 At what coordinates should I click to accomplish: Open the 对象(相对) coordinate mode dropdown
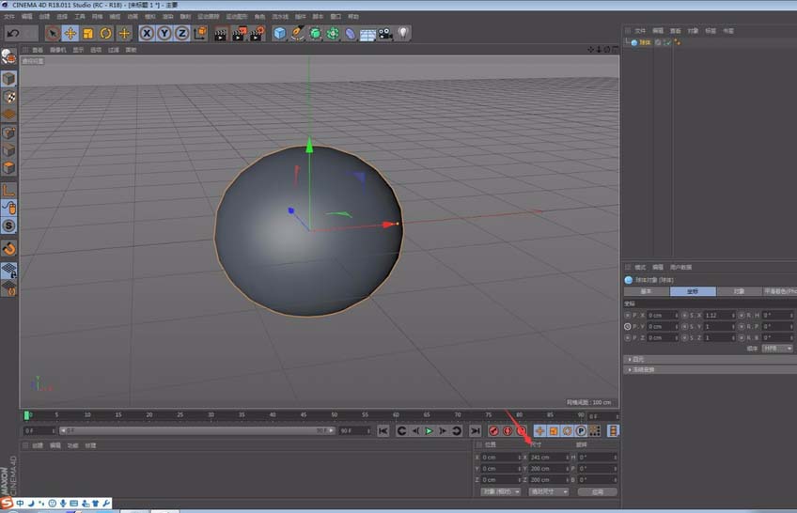pyautogui.click(x=499, y=491)
